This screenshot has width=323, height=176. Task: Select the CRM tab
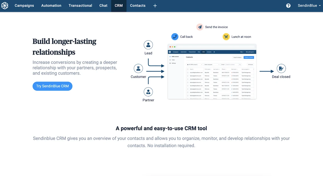119,6
